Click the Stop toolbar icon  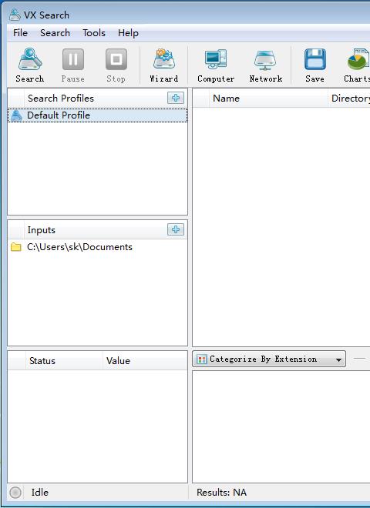click(x=116, y=65)
